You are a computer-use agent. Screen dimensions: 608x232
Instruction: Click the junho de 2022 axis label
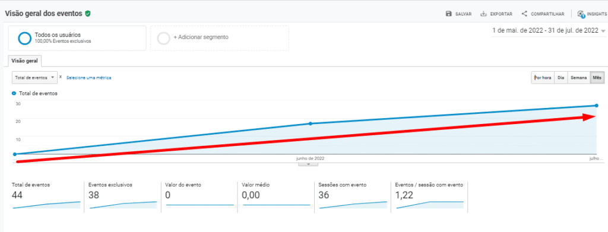(310, 159)
